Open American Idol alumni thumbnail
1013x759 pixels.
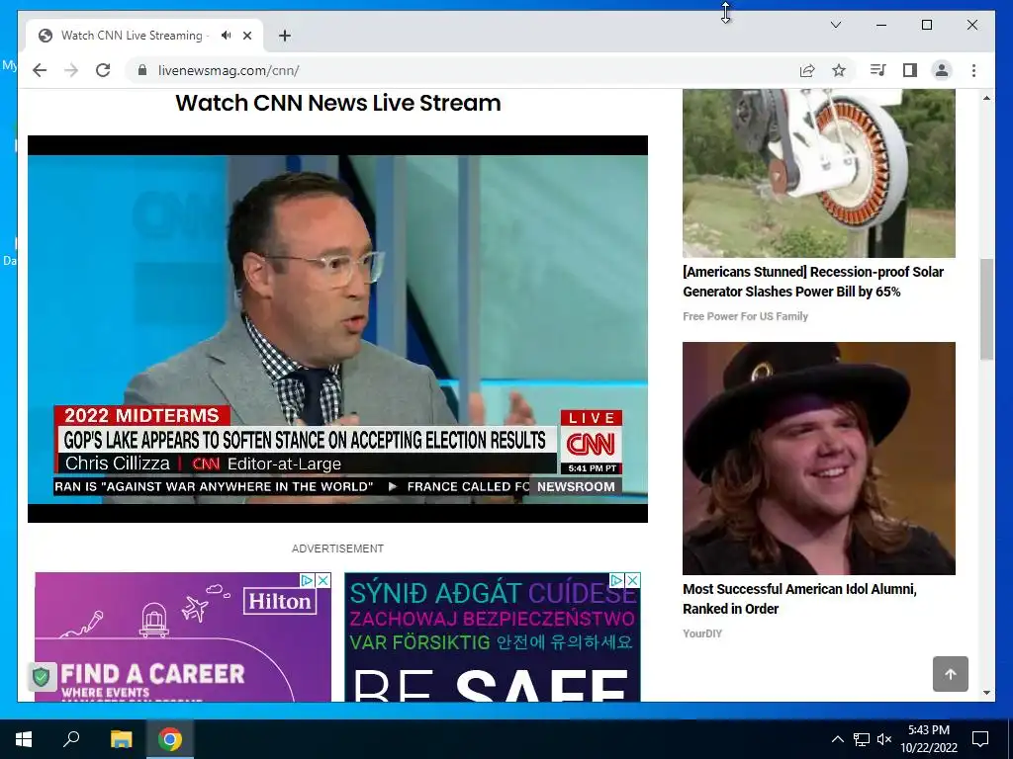point(818,459)
